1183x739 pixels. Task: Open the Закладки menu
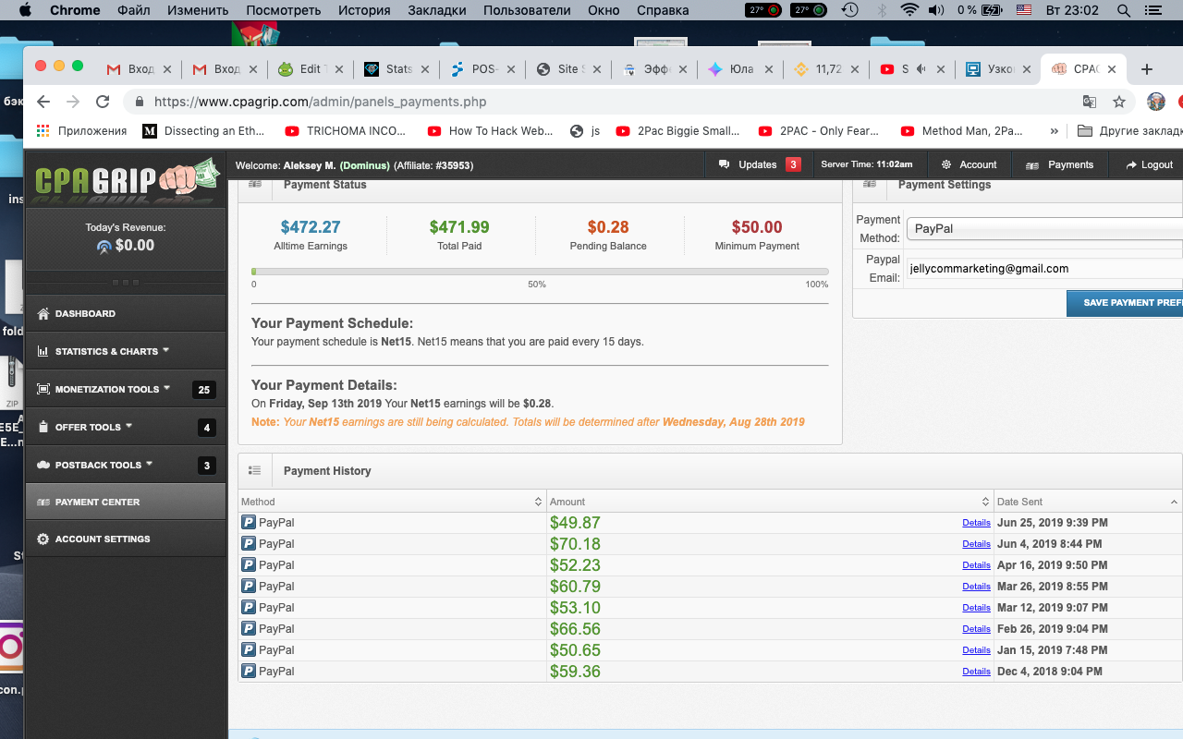click(x=438, y=10)
